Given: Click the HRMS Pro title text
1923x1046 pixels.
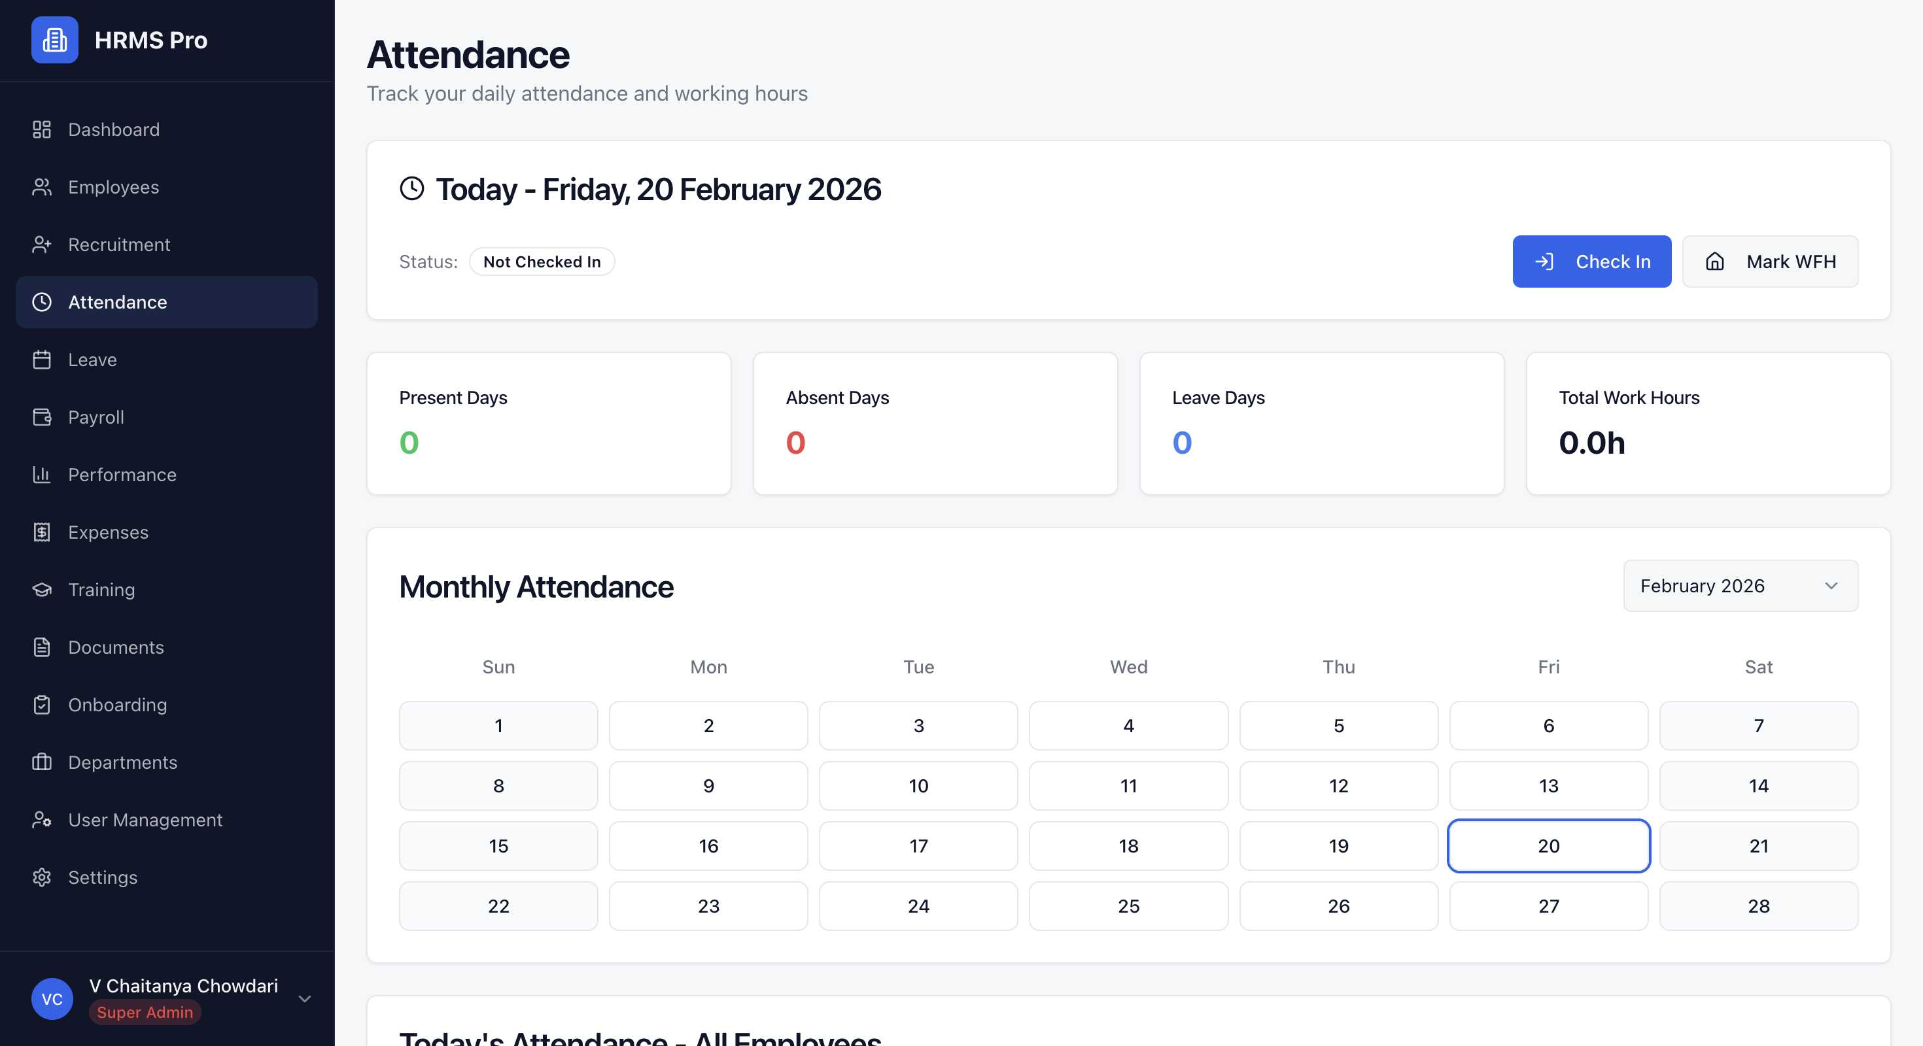Looking at the screenshot, I should [151, 39].
